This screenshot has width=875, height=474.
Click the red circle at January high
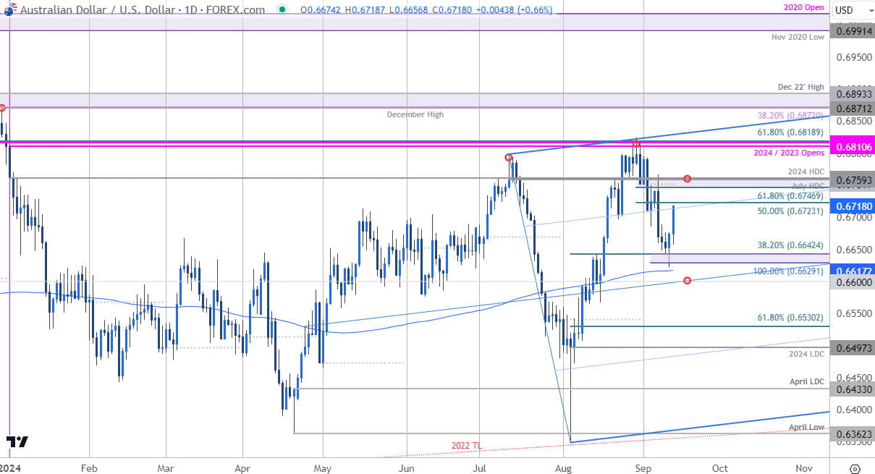(x=2, y=108)
